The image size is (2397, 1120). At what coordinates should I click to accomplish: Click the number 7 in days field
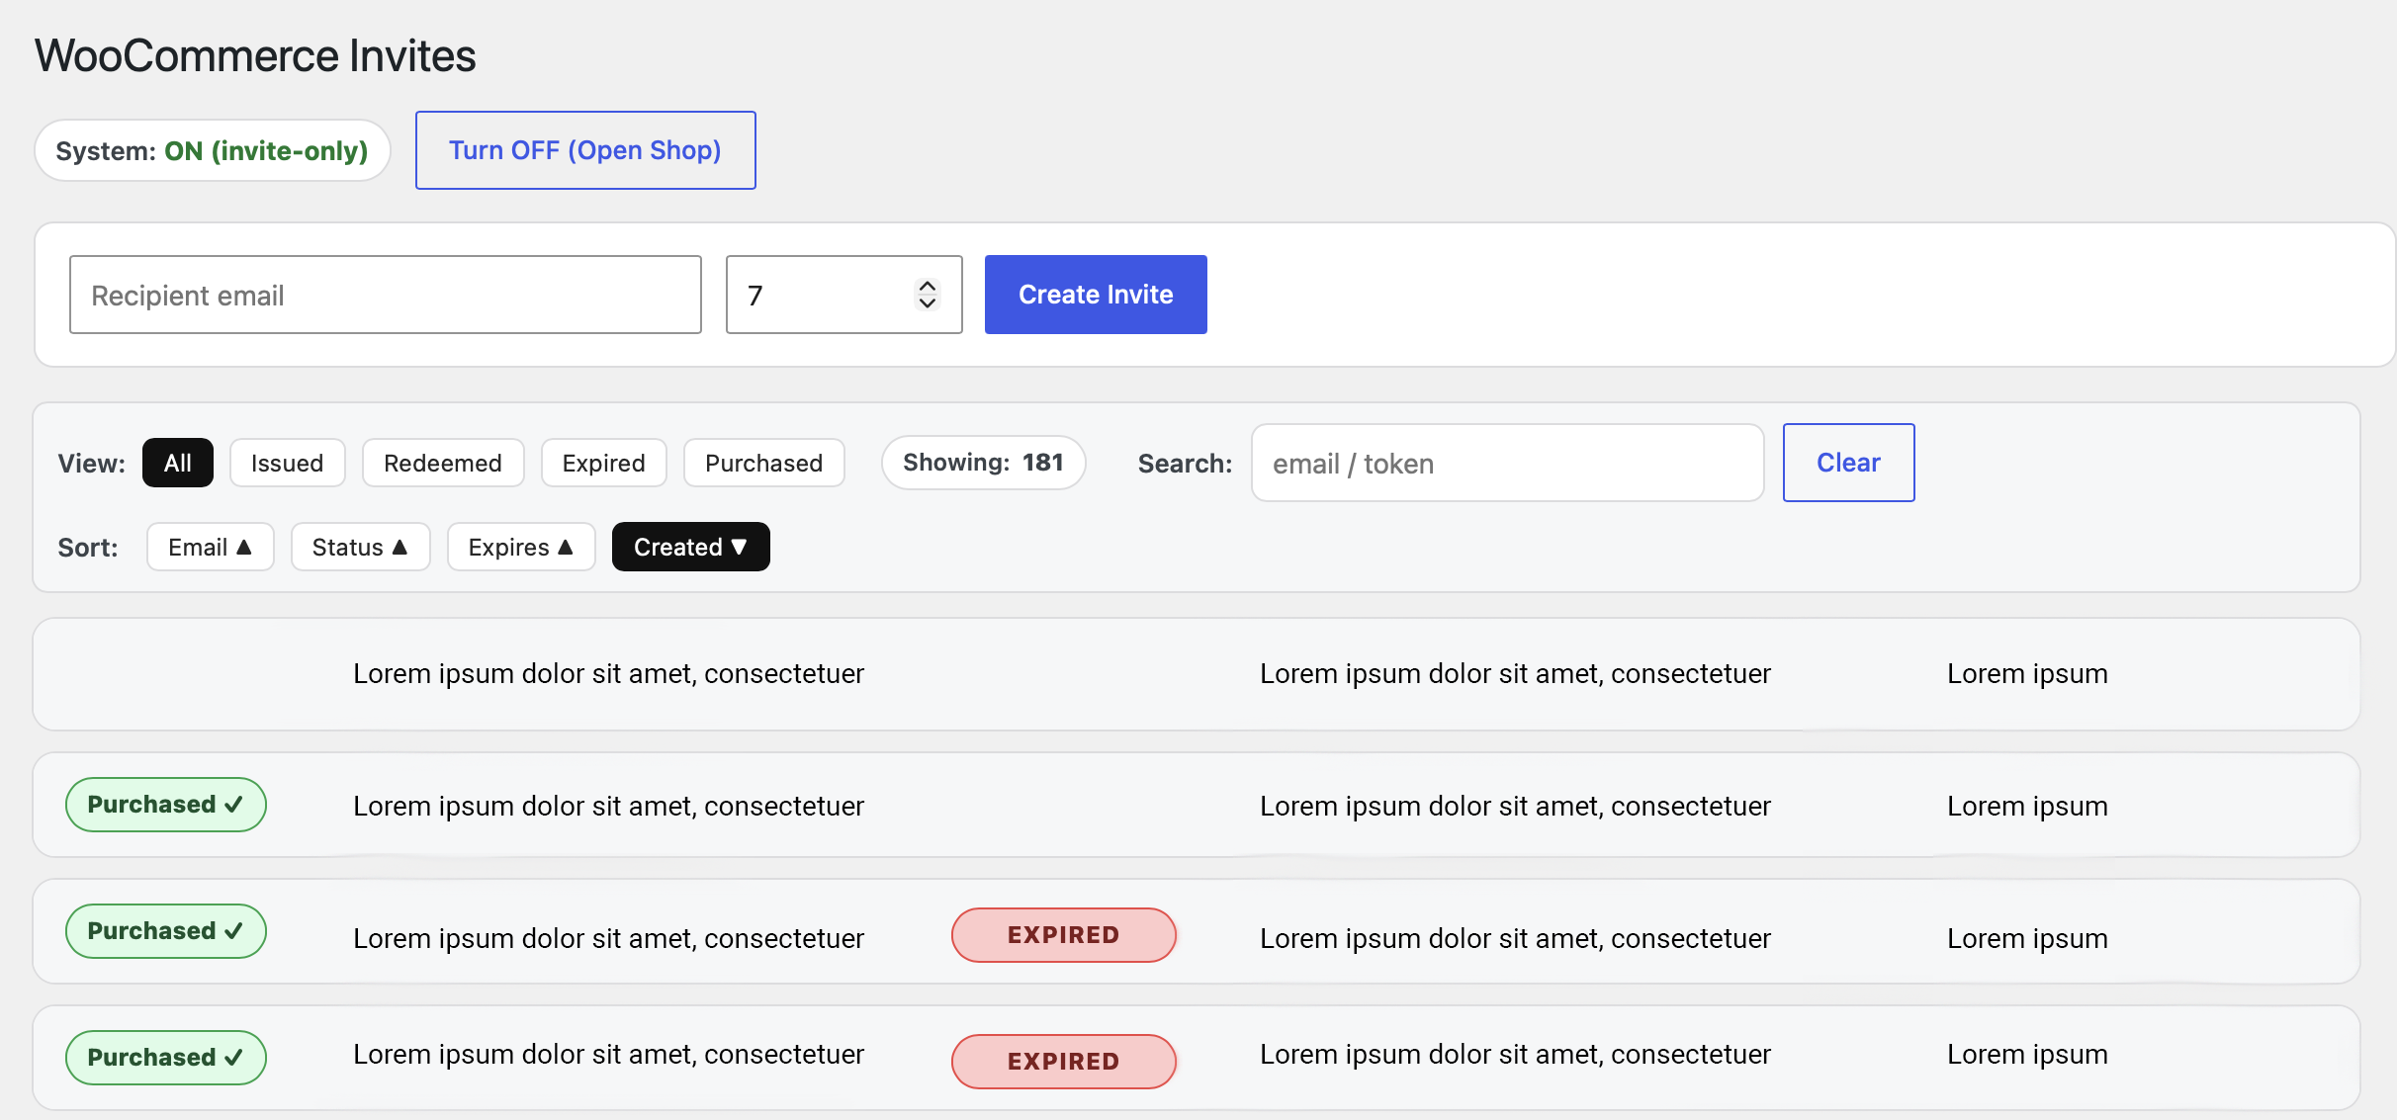[x=755, y=296]
